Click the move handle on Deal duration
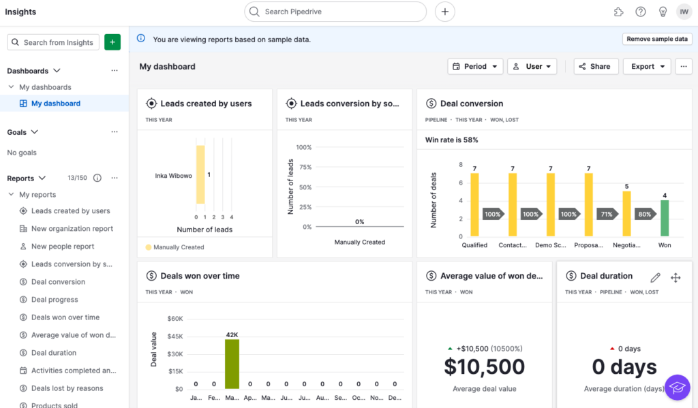 [x=676, y=277]
